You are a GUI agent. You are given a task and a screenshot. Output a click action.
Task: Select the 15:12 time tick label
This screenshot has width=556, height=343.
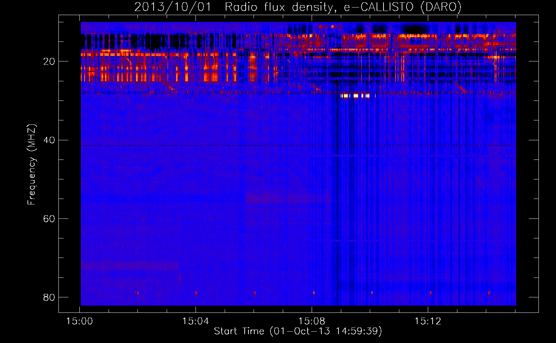(x=428, y=321)
